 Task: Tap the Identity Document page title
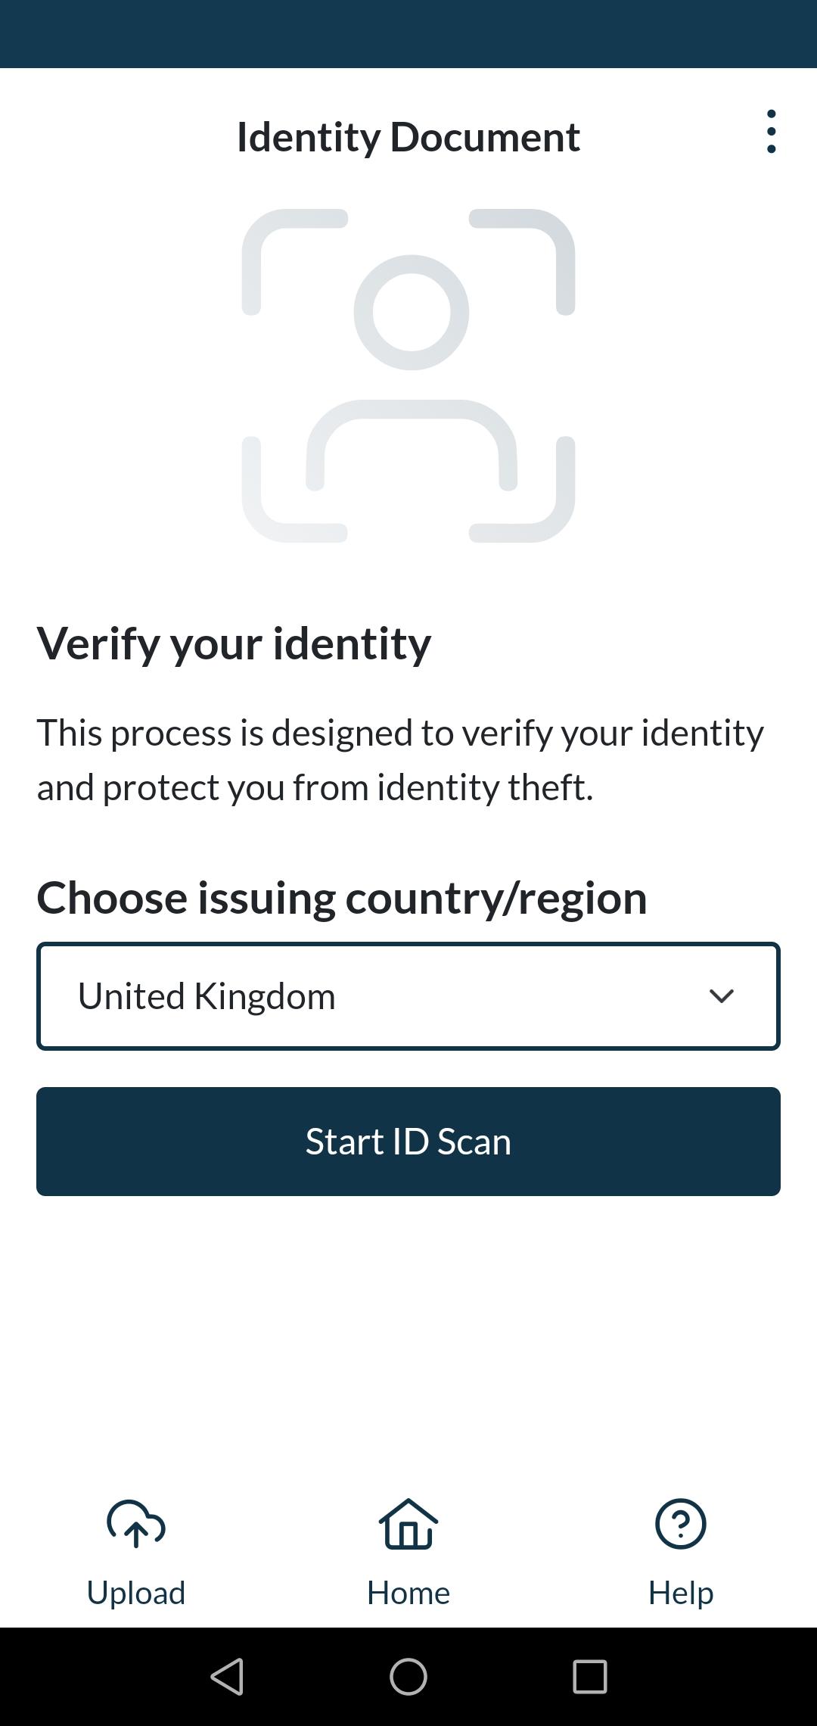(408, 137)
